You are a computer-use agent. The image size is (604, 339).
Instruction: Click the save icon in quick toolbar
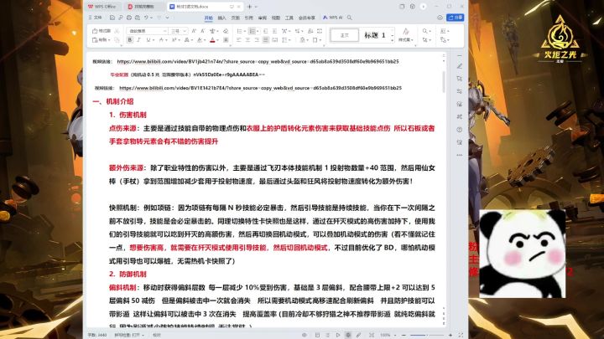tap(112, 18)
